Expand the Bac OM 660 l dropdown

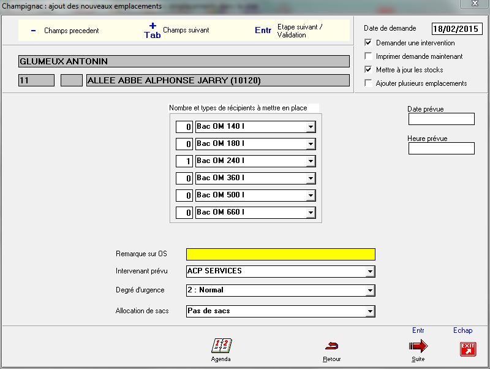(311, 213)
